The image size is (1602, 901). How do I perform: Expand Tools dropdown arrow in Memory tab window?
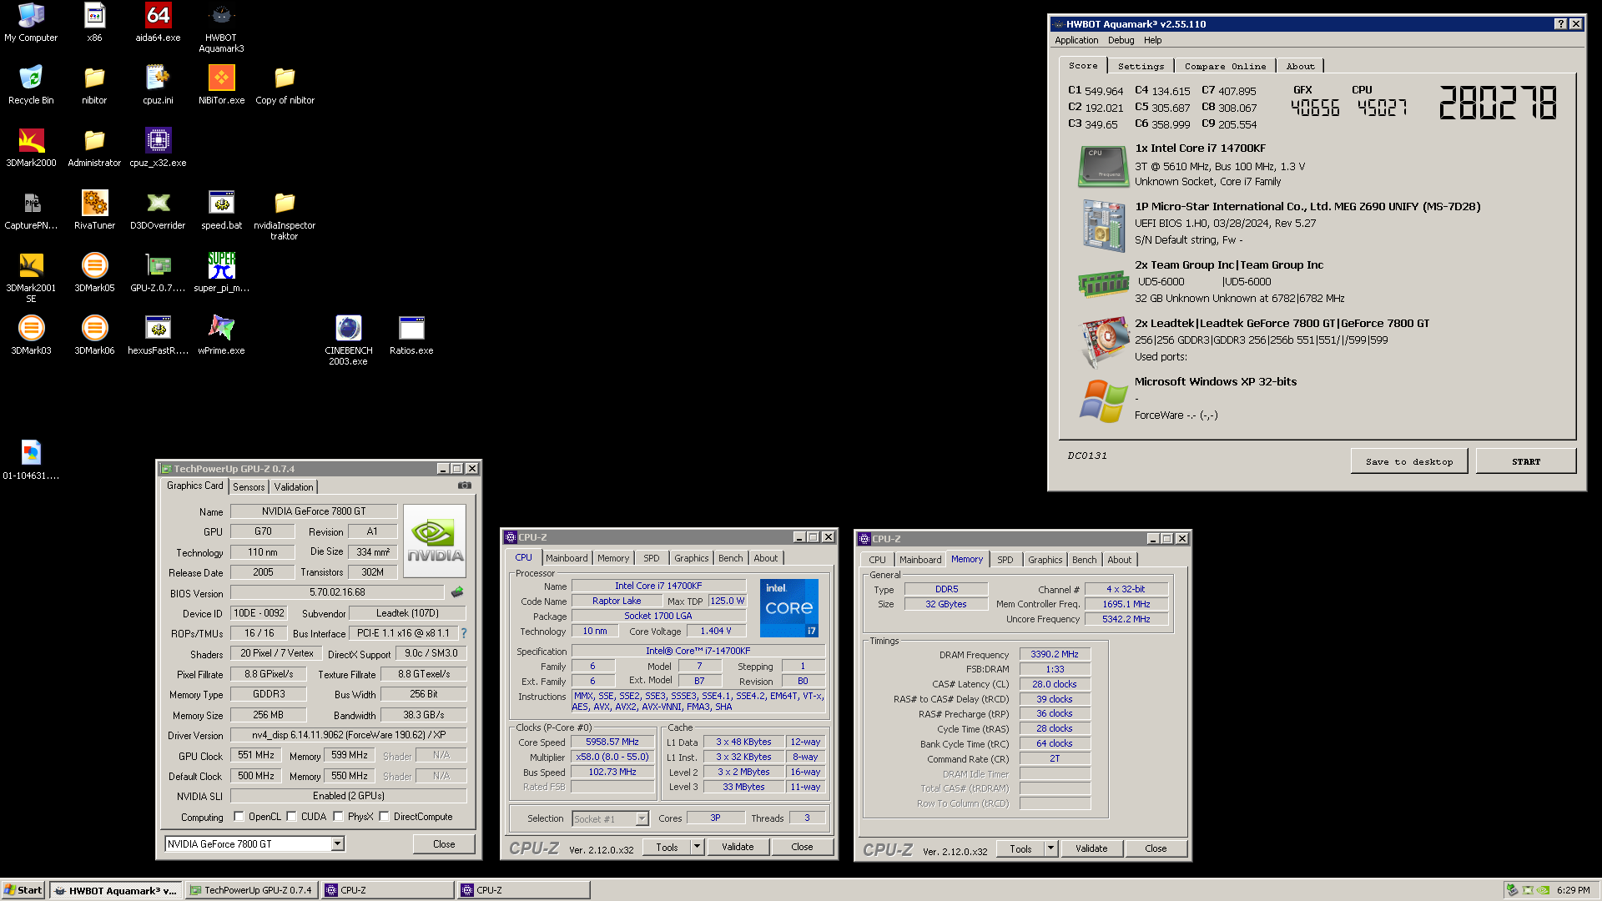click(x=1050, y=848)
